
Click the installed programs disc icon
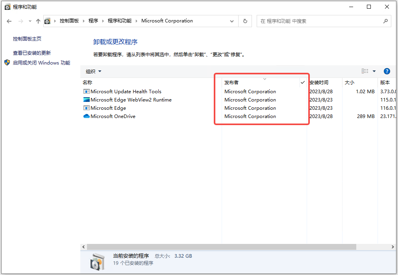point(98,262)
